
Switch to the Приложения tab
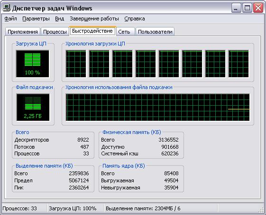23,32
